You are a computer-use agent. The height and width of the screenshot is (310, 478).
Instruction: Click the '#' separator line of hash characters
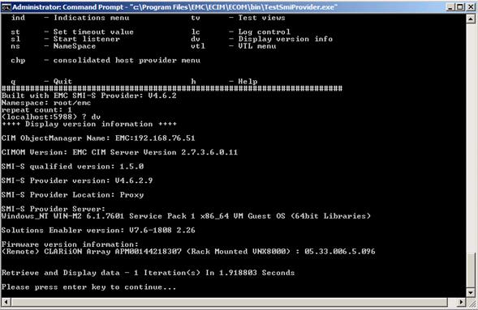(x=172, y=88)
